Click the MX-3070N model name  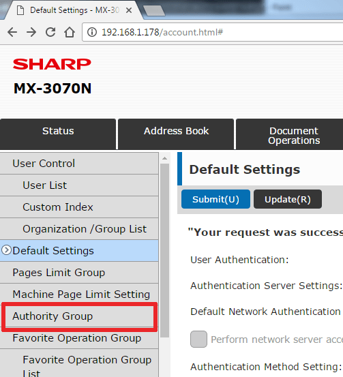tap(53, 88)
